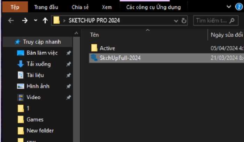Expand the address bar history dropdown
This screenshot has width=244, height=142.
tap(176, 21)
